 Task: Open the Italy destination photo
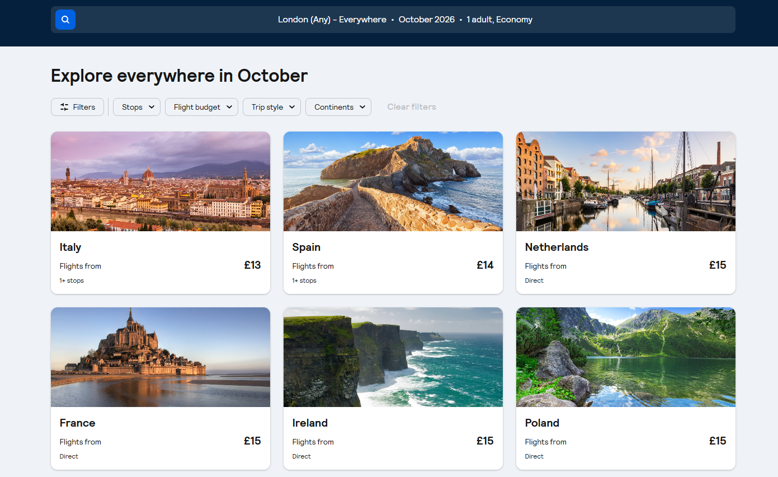161,181
